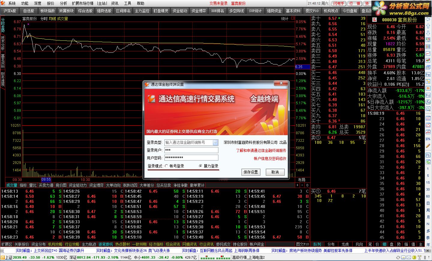Open the 帐户信息及密码修改 link
The width and height of the screenshot is (432, 261).
[x=270, y=159]
